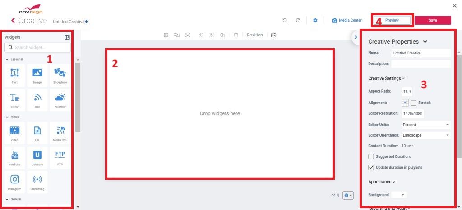The image size is (462, 210).
Task: Click the red Save button
Action: 433,20
